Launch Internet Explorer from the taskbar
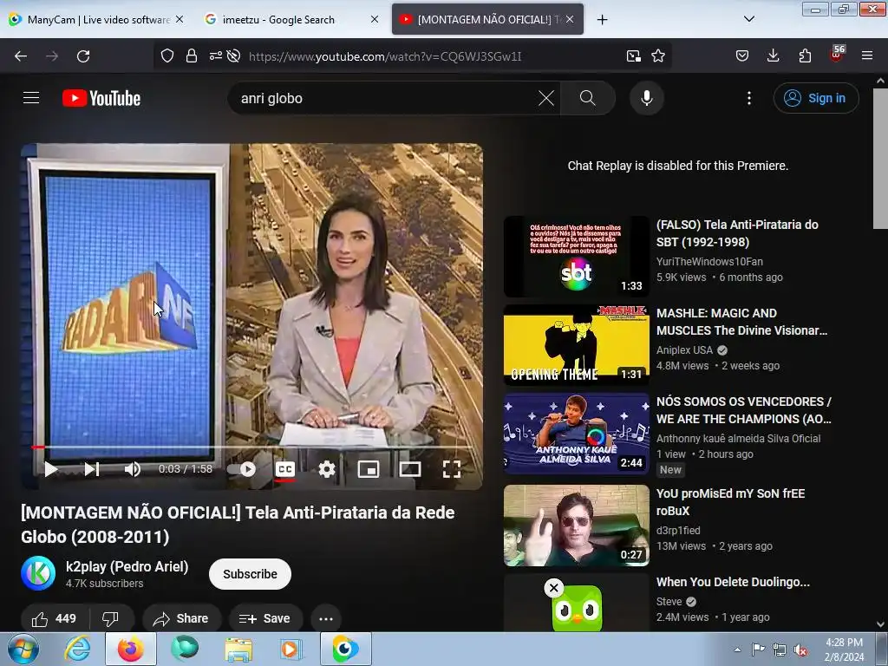Viewport: 888px width, 666px height. [77, 650]
